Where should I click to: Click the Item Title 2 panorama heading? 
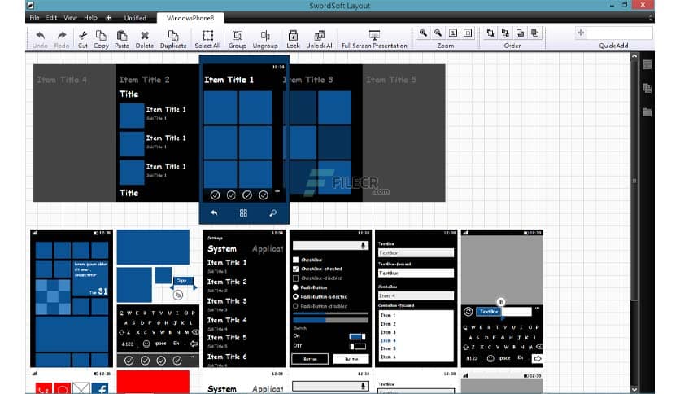(145, 80)
